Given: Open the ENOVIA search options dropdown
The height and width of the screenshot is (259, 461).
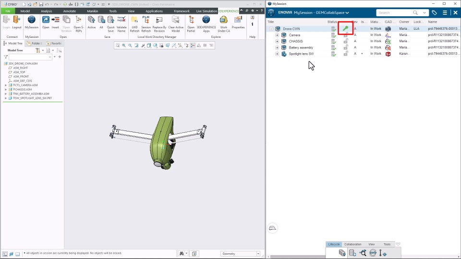Looking at the screenshot, I should (424, 12).
